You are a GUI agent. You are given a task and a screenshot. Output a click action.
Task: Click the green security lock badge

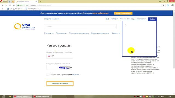(23, 5)
